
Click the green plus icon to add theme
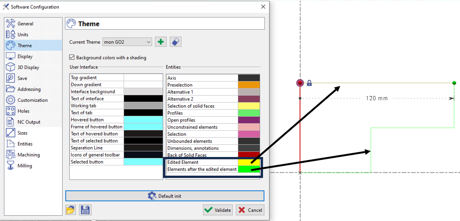pos(160,42)
